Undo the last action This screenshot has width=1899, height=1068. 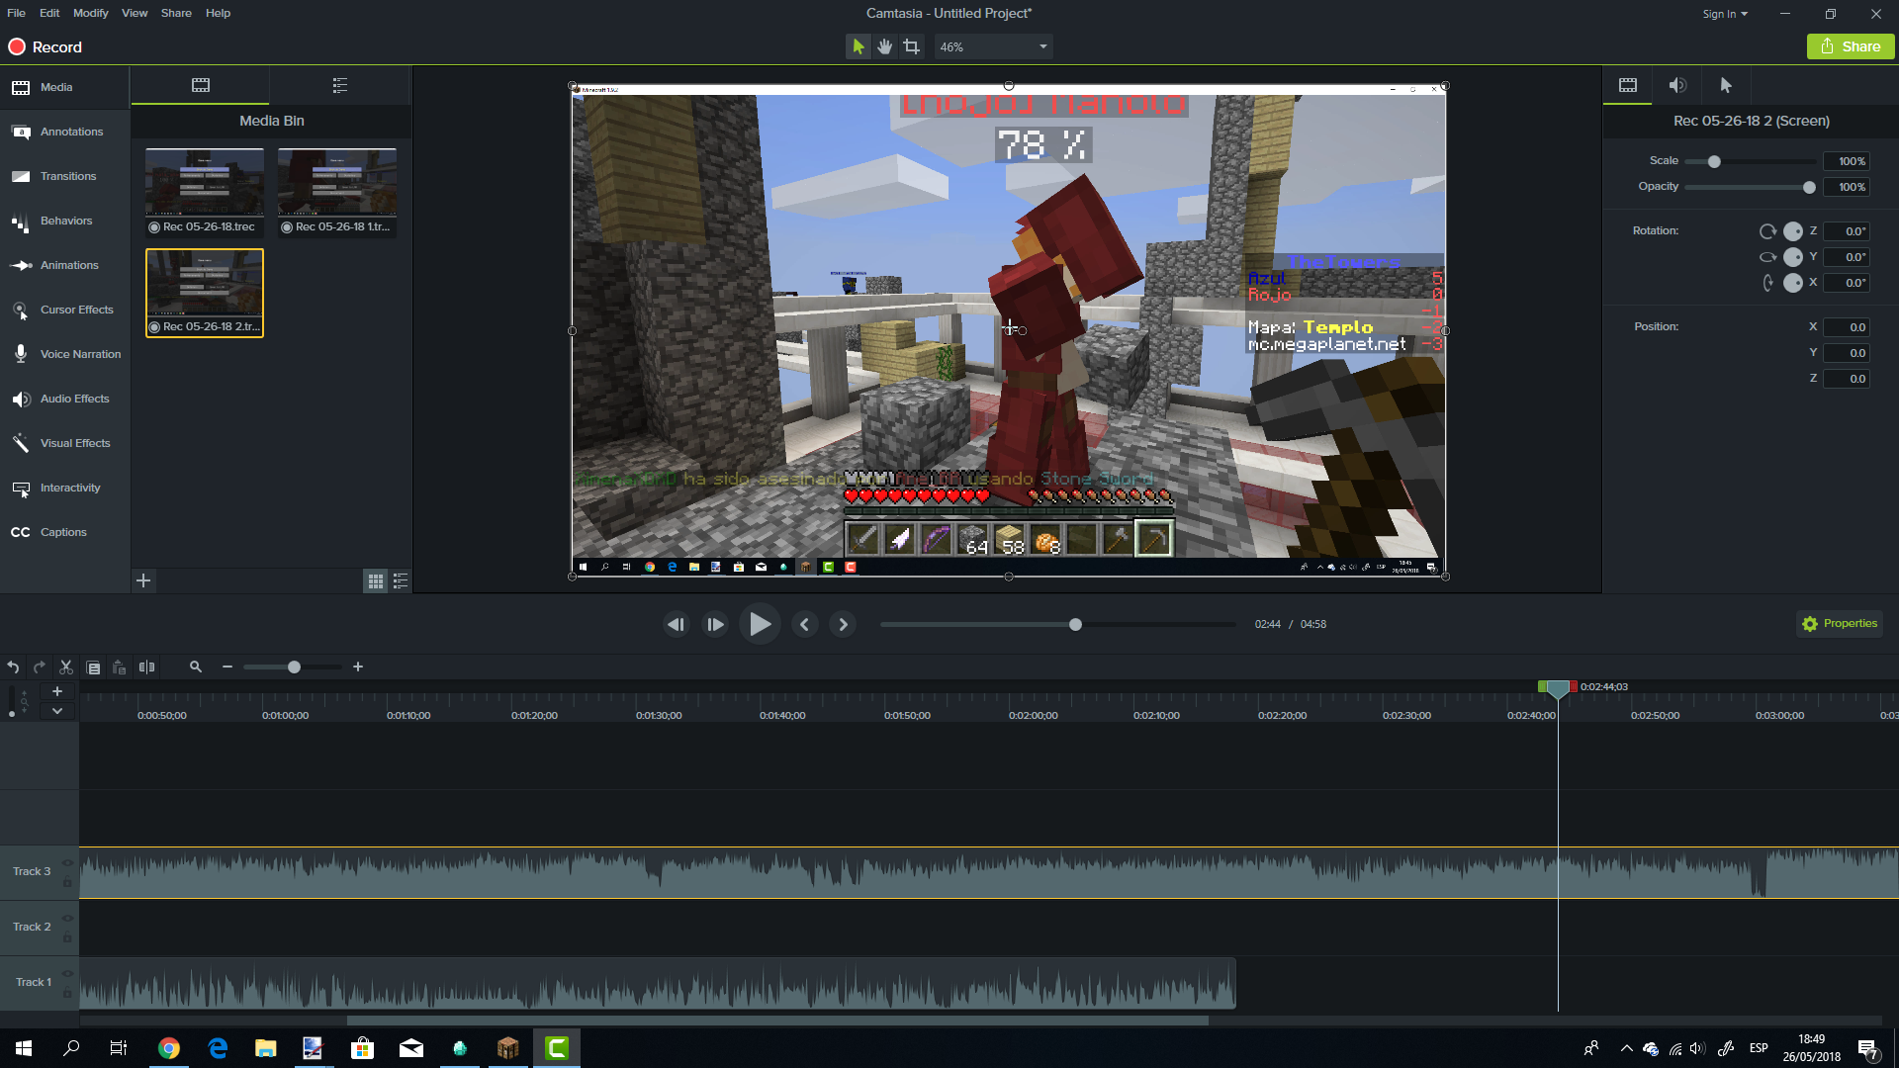tap(13, 667)
